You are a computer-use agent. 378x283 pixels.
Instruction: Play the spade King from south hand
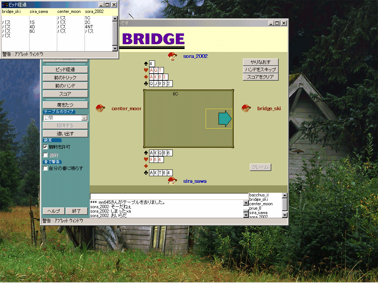pos(155,153)
